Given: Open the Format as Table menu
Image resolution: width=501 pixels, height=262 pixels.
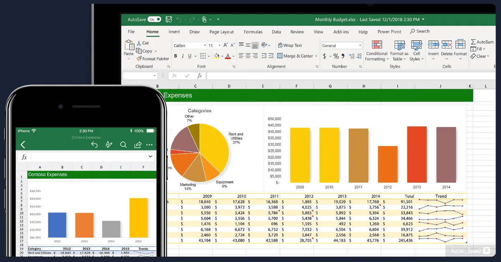Looking at the screenshot, I should [x=399, y=51].
